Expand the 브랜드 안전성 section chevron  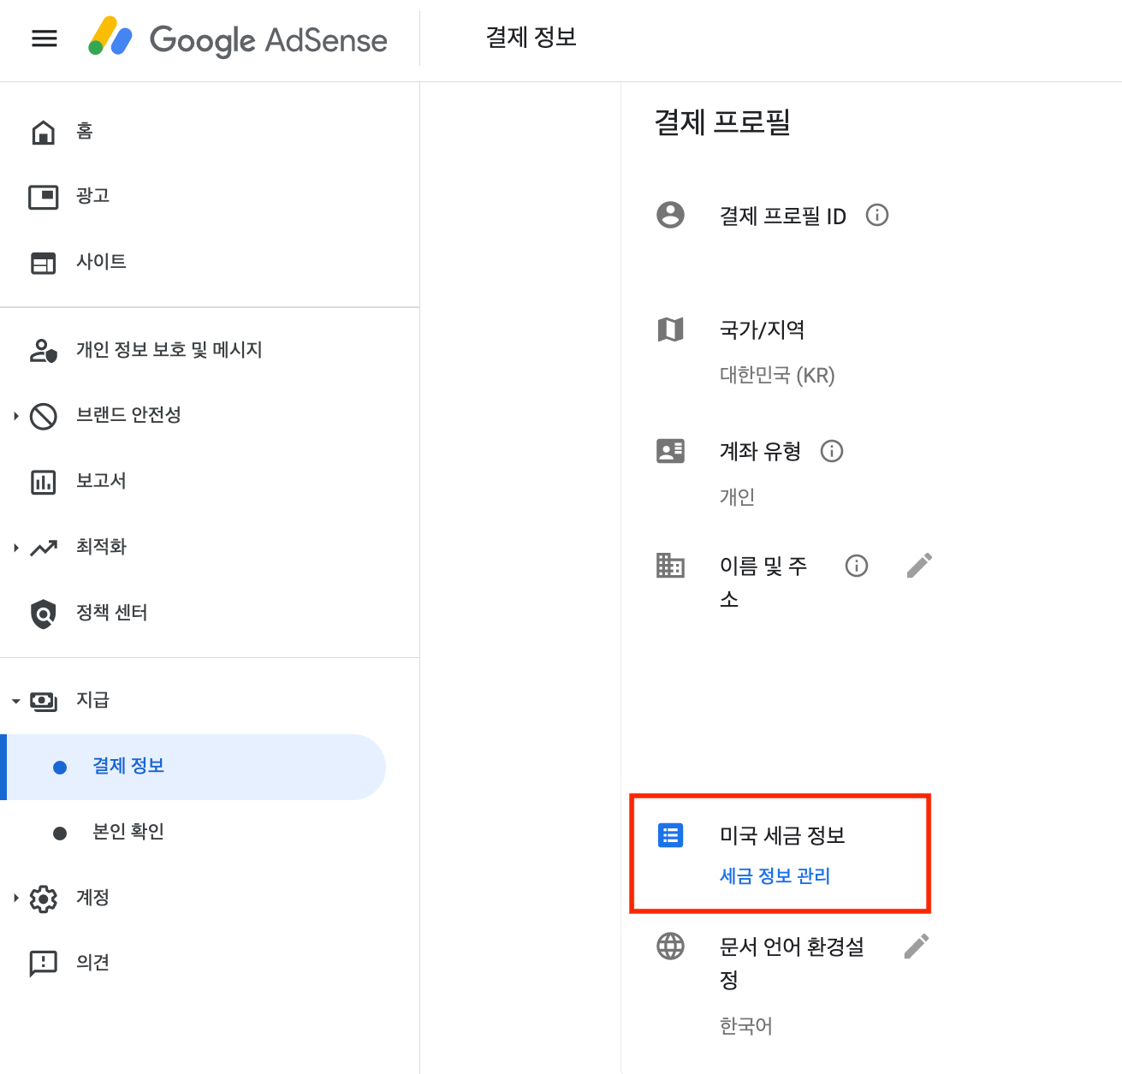pyautogui.click(x=14, y=416)
